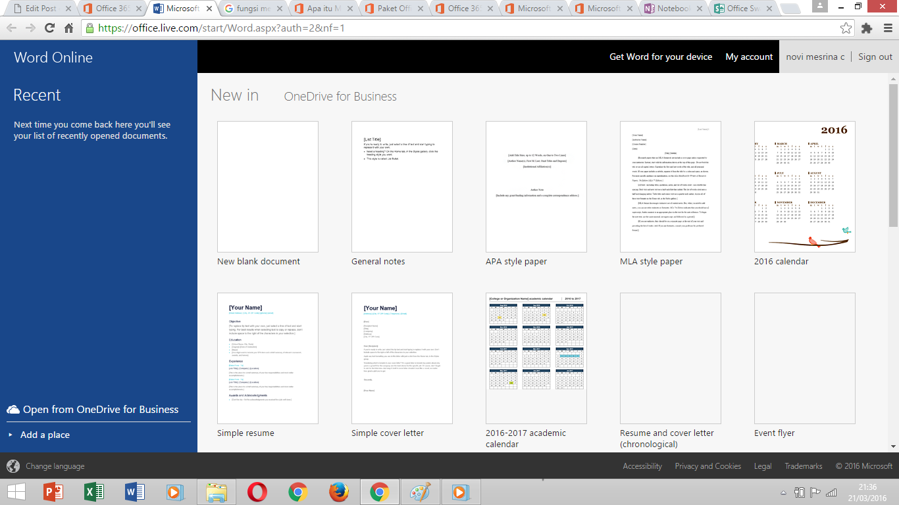
Task: Open the Legal footer link
Action: pos(763,466)
